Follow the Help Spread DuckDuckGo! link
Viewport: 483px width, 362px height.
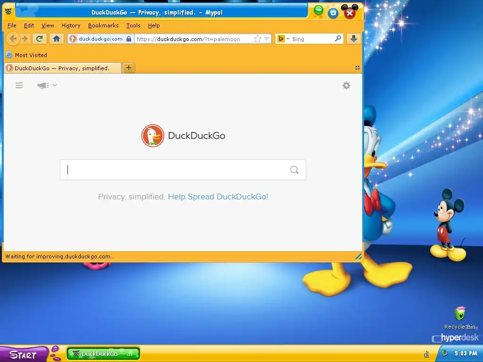point(218,197)
